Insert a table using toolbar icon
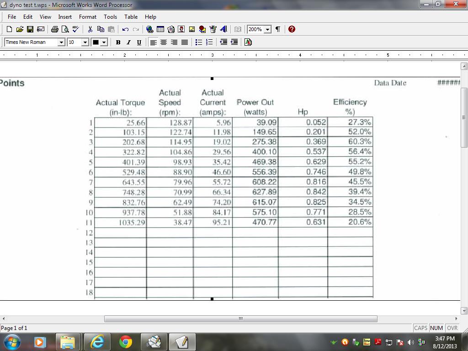Screen dimensions: 468x351 pyautogui.click(x=160, y=29)
